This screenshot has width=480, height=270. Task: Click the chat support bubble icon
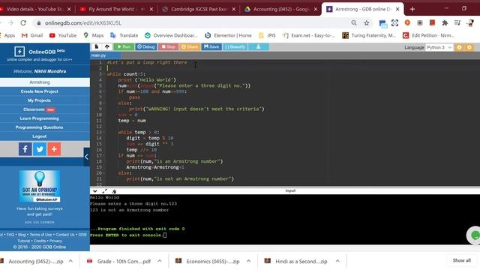tap(474, 235)
